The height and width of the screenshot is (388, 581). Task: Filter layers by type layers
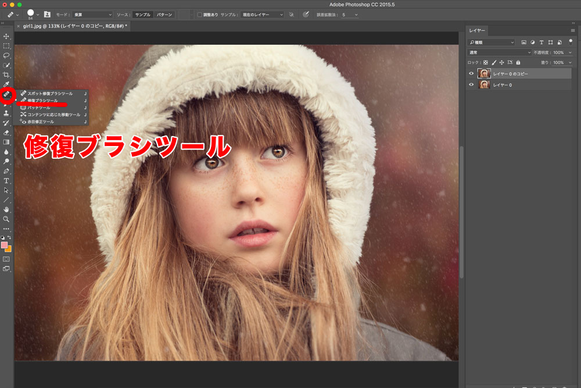[541, 42]
